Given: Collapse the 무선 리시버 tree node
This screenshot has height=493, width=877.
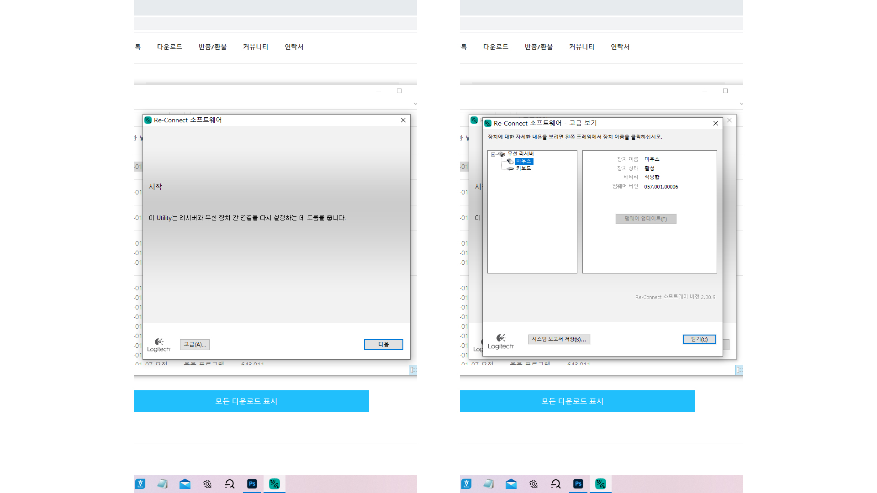Looking at the screenshot, I should pyautogui.click(x=493, y=154).
